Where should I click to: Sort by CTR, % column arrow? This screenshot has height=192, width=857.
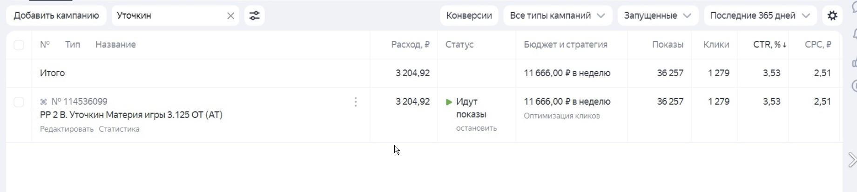pos(785,45)
